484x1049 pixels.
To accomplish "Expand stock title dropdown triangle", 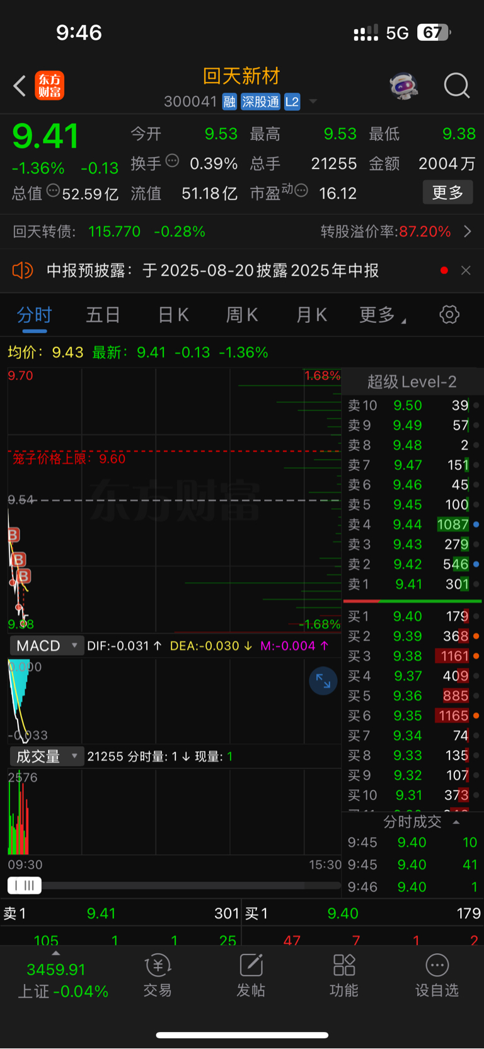I will 313,102.
